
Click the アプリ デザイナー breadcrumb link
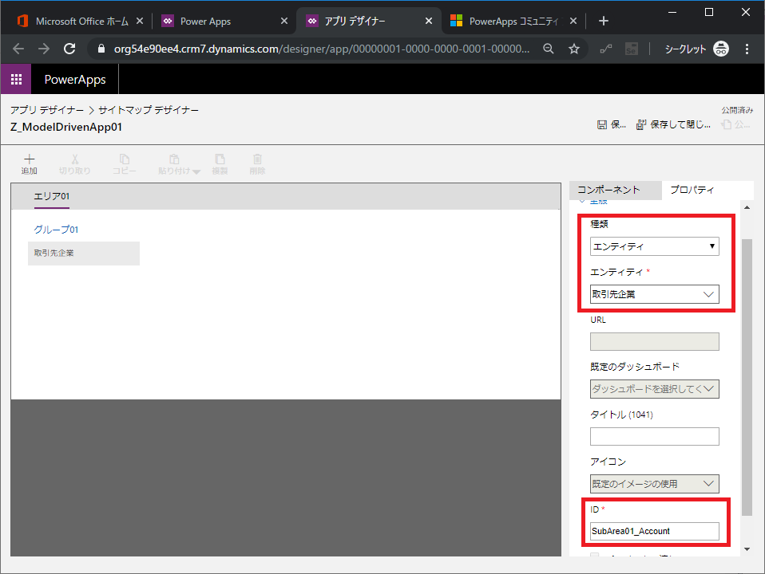(47, 110)
